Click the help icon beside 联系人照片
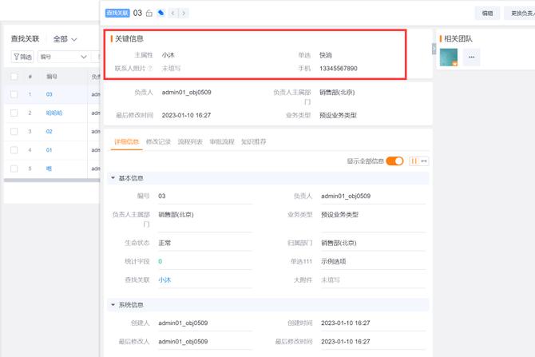 (150, 69)
